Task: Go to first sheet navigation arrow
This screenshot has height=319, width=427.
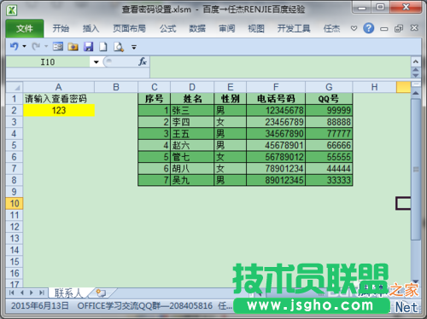Action: coord(12,293)
